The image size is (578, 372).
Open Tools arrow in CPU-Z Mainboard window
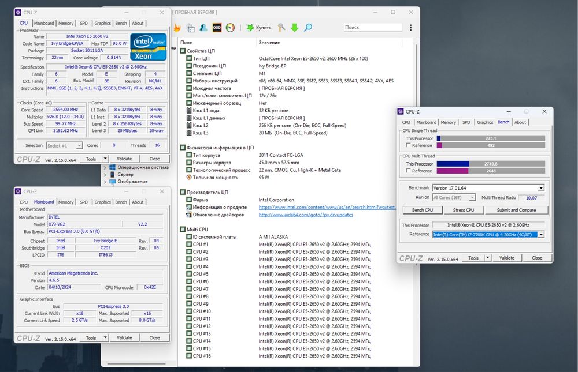point(105,337)
